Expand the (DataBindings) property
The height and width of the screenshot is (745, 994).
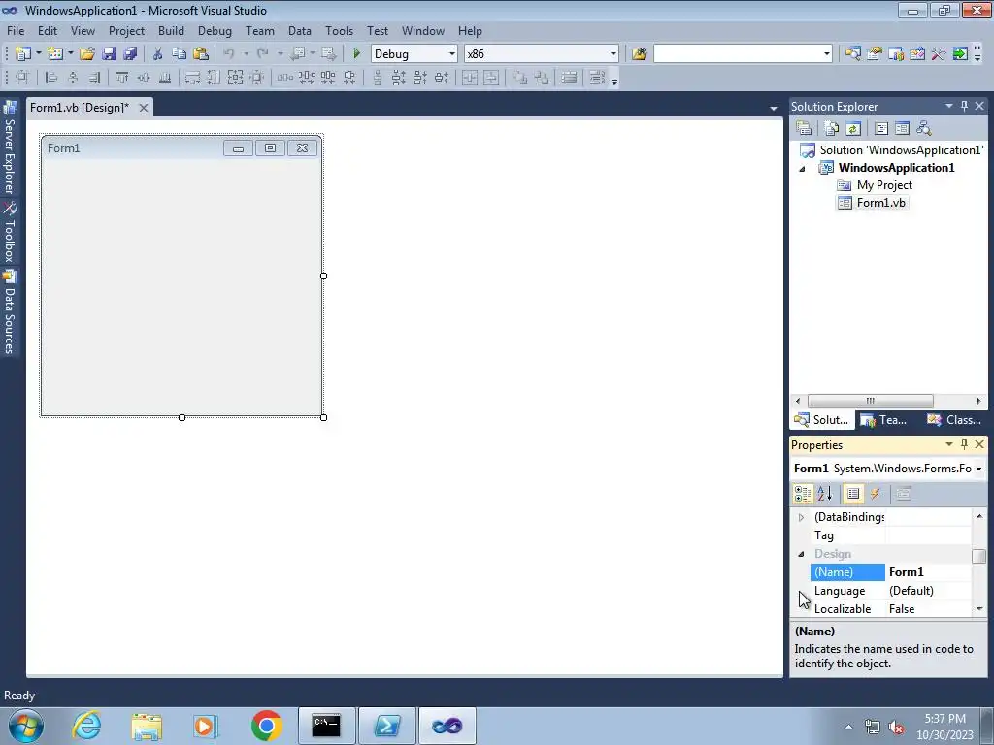[x=801, y=518]
